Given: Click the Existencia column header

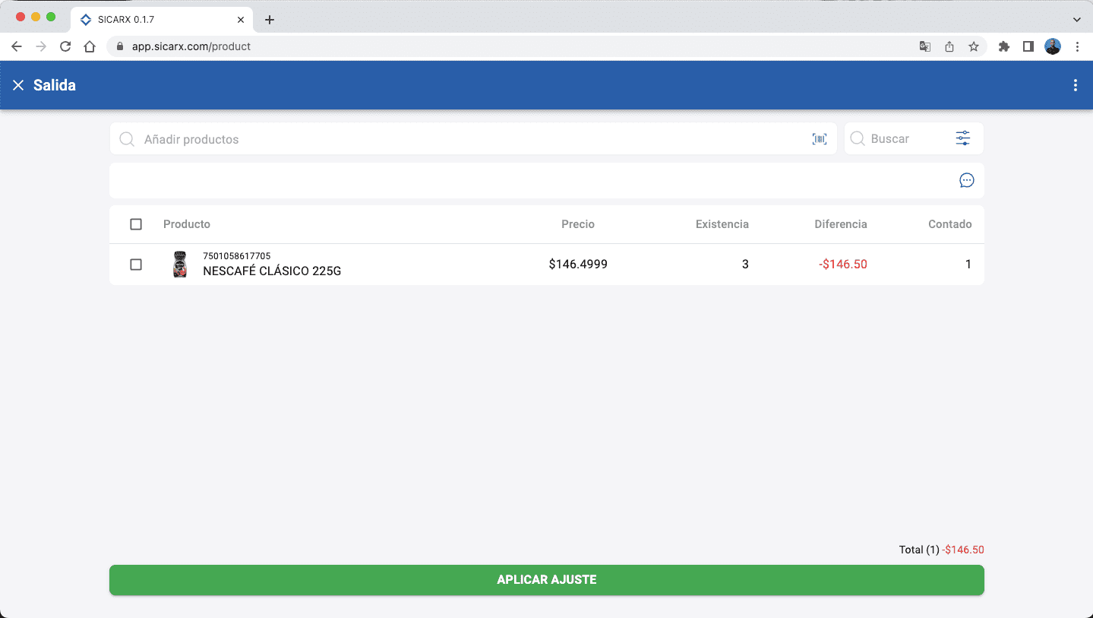Looking at the screenshot, I should [722, 224].
